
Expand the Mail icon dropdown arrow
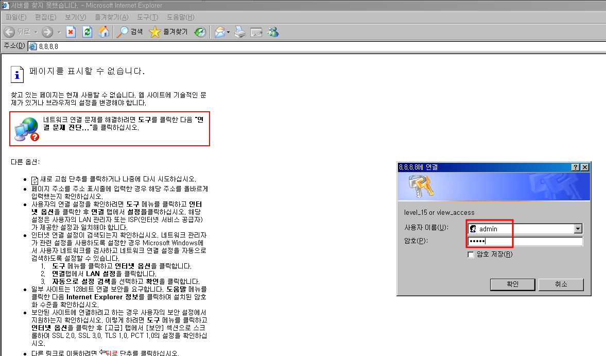coord(229,32)
